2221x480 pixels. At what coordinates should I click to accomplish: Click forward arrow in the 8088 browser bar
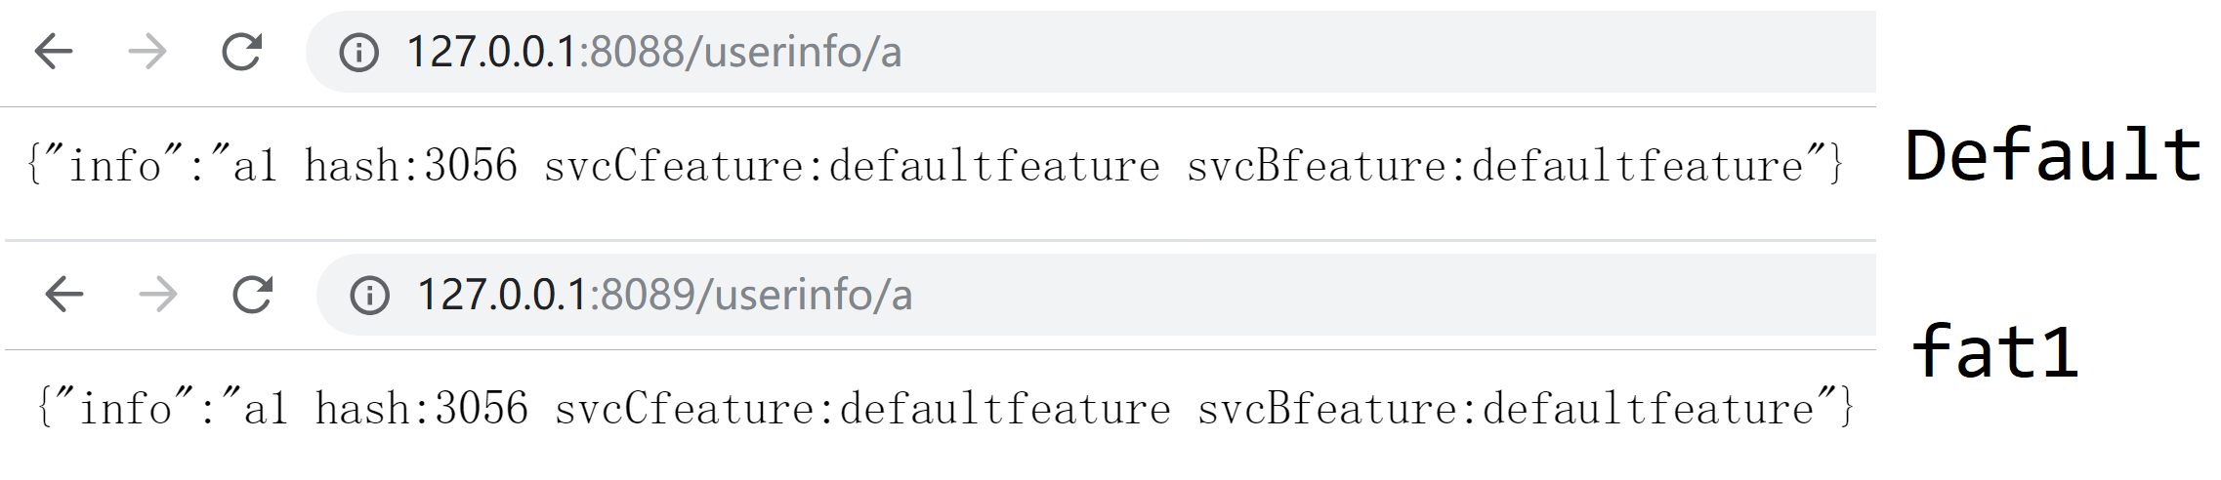147,52
